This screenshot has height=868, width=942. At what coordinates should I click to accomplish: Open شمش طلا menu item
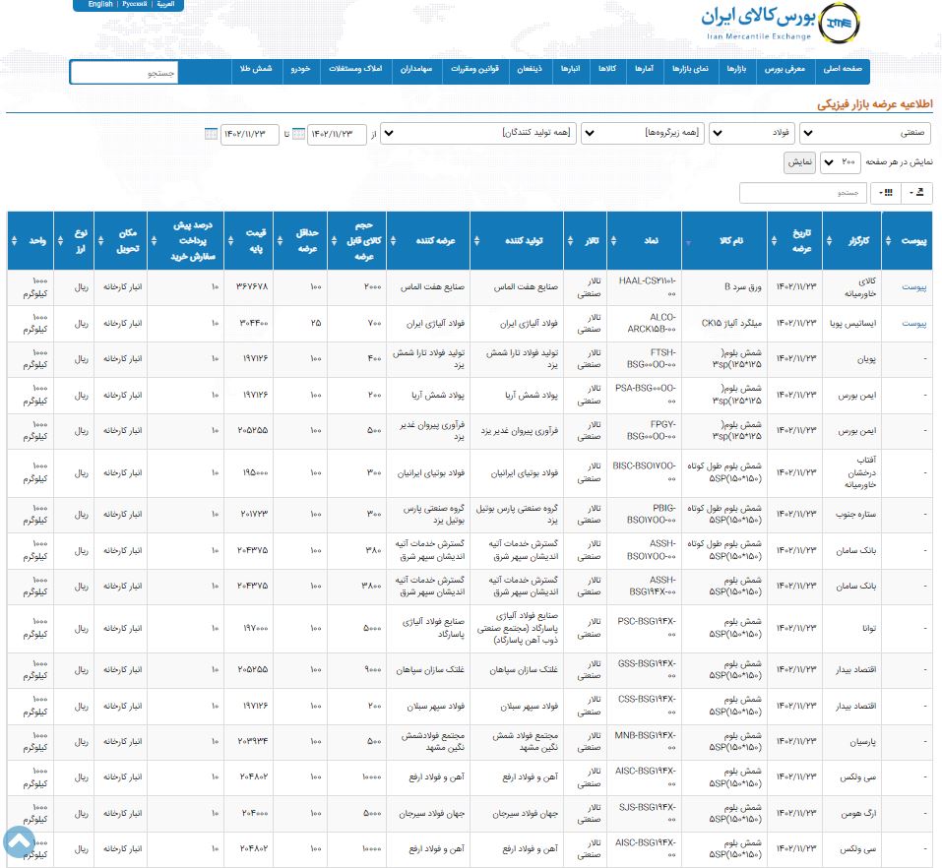[256, 69]
